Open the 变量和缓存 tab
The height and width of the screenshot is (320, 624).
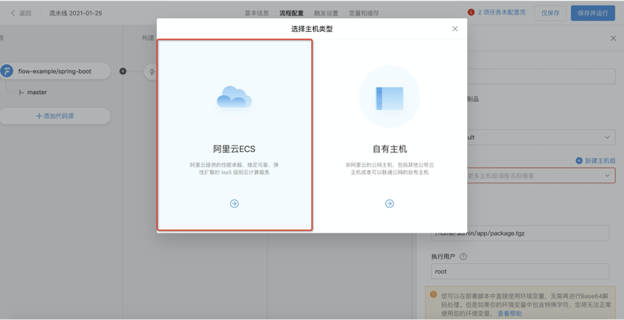[364, 13]
